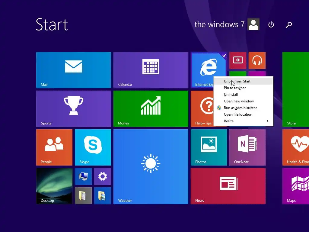Open the Maps tile
309x232 pixels.
pos(296,186)
